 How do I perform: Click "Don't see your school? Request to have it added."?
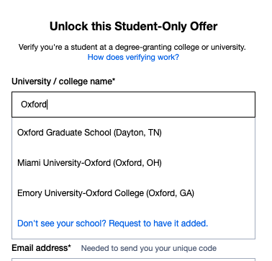tap(112, 224)
